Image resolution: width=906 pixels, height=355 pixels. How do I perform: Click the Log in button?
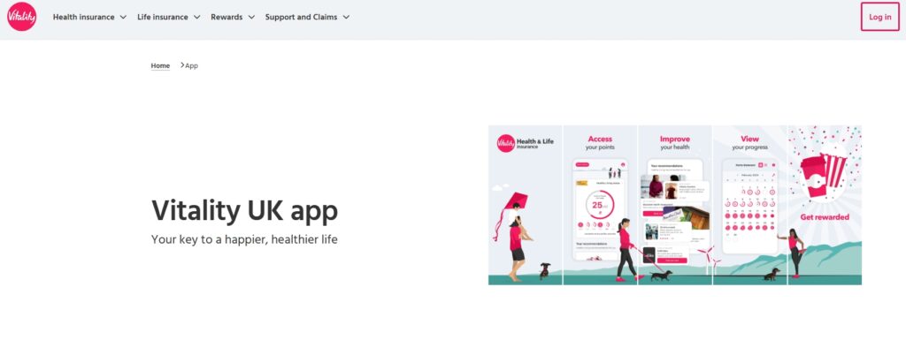pos(880,17)
